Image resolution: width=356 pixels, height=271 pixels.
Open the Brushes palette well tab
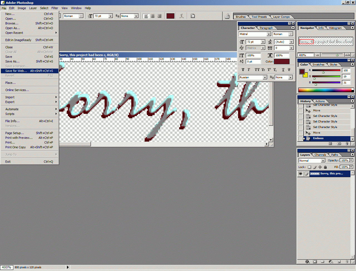241,17
